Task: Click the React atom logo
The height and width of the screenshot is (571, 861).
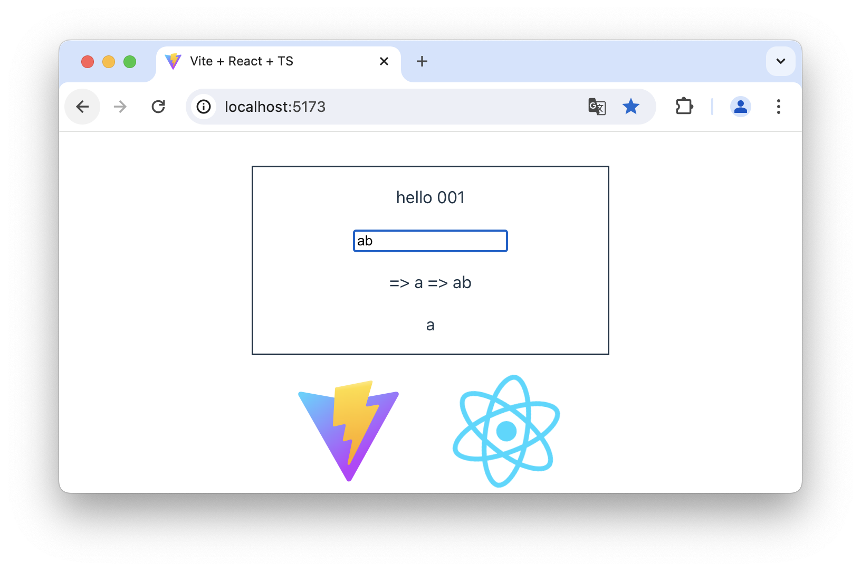Action: pos(506,431)
